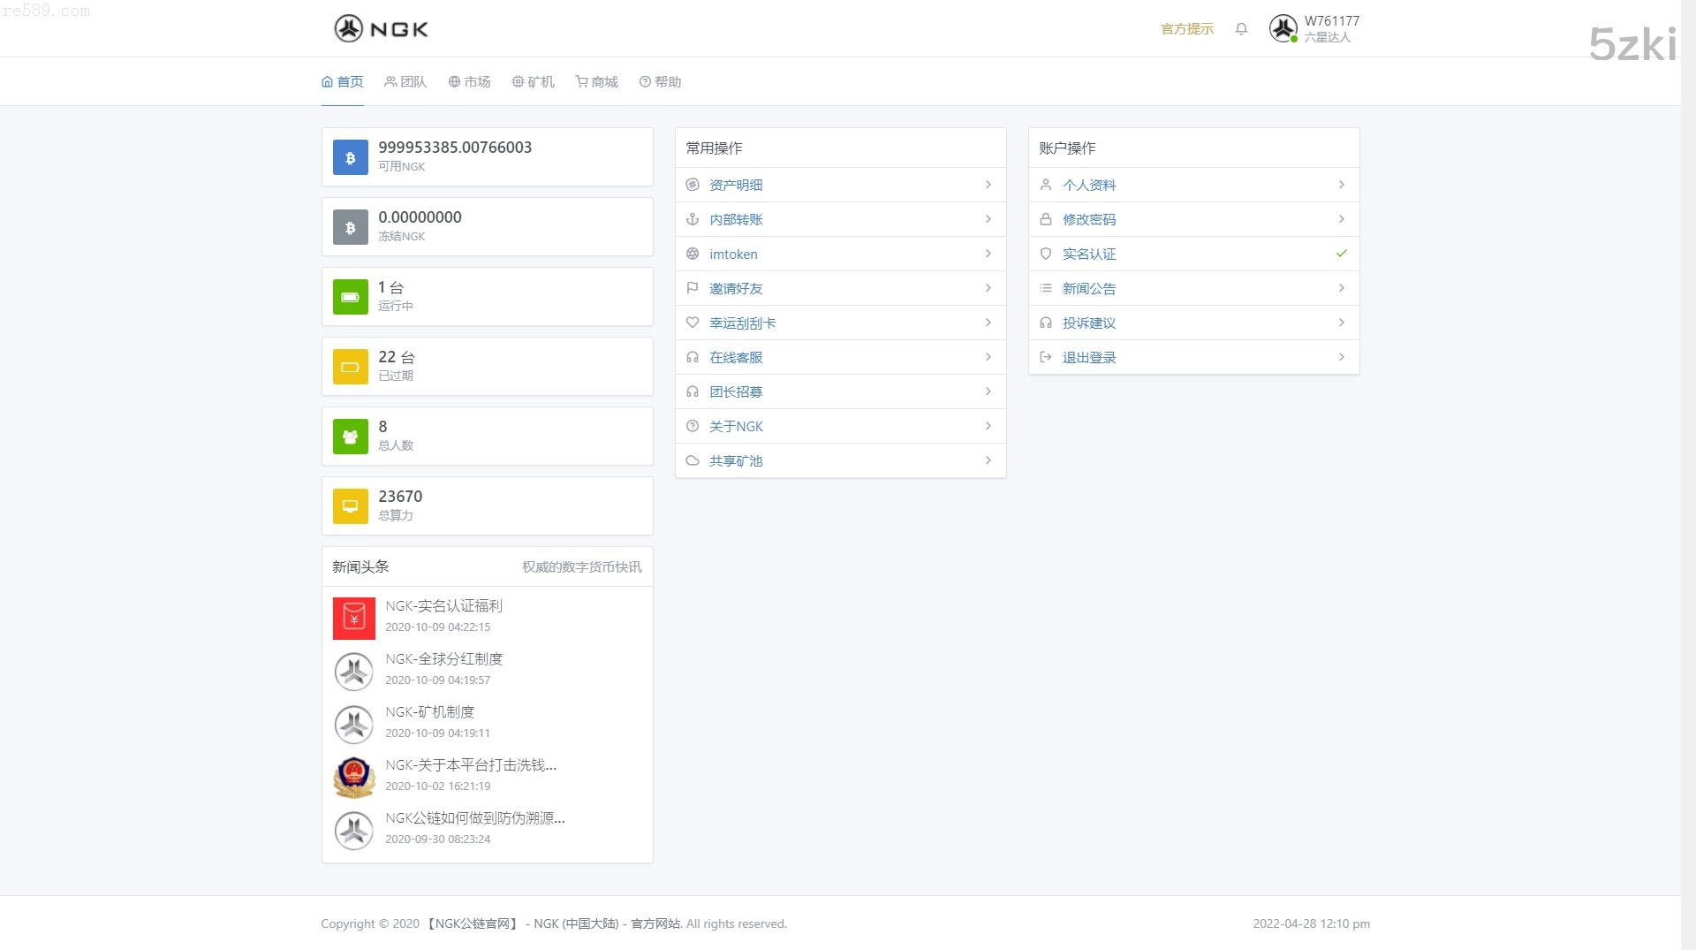Click the yellow total hashrate icon
This screenshot has width=1696, height=950.
(350, 506)
